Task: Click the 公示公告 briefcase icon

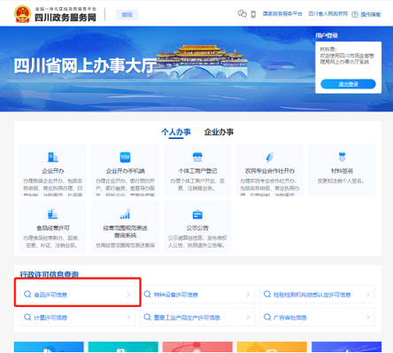Action: pyautogui.click(x=197, y=214)
